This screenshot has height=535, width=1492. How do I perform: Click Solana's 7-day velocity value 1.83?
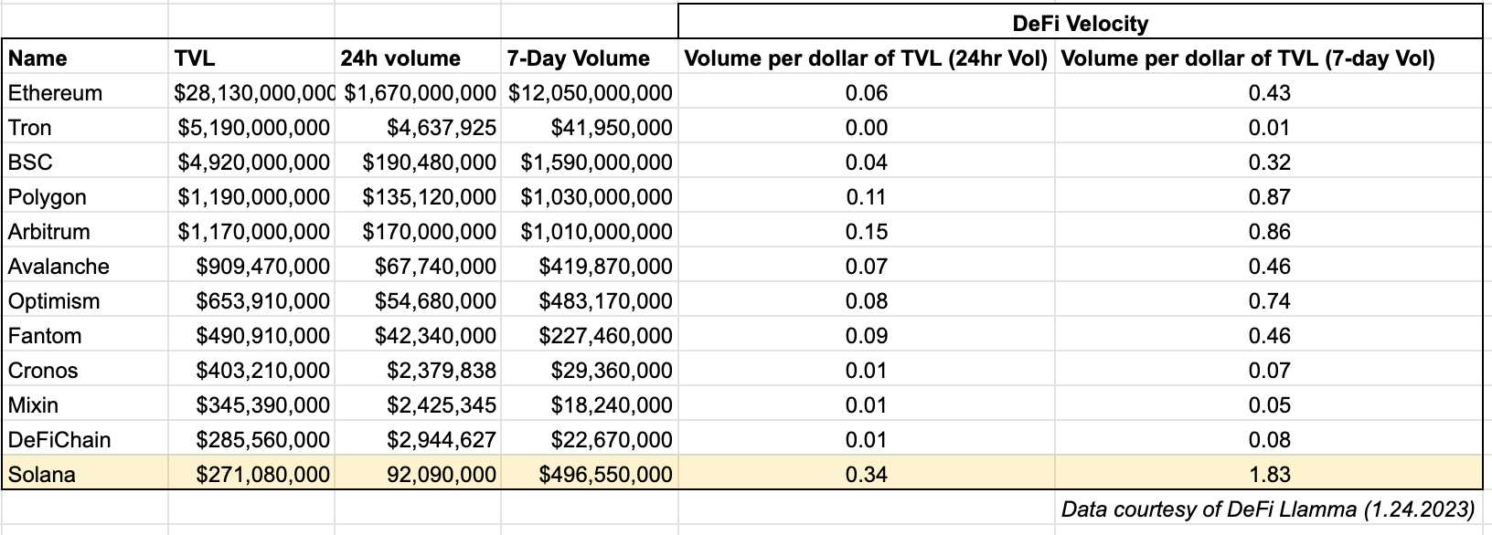click(x=1269, y=475)
